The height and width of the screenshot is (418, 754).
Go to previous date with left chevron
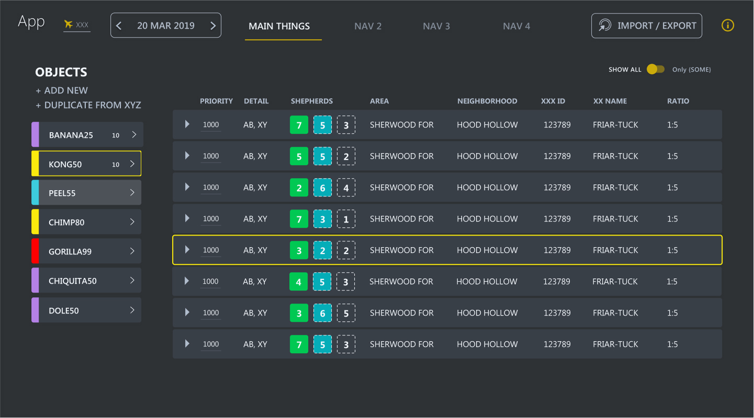[119, 26]
